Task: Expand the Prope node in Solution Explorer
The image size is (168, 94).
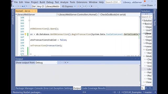Action: (x=144, y=43)
